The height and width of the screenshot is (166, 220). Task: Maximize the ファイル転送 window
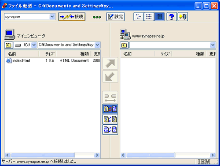pos(206,6)
